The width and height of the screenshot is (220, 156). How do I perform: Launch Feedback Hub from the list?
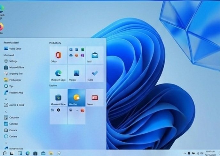click(14, 93)
